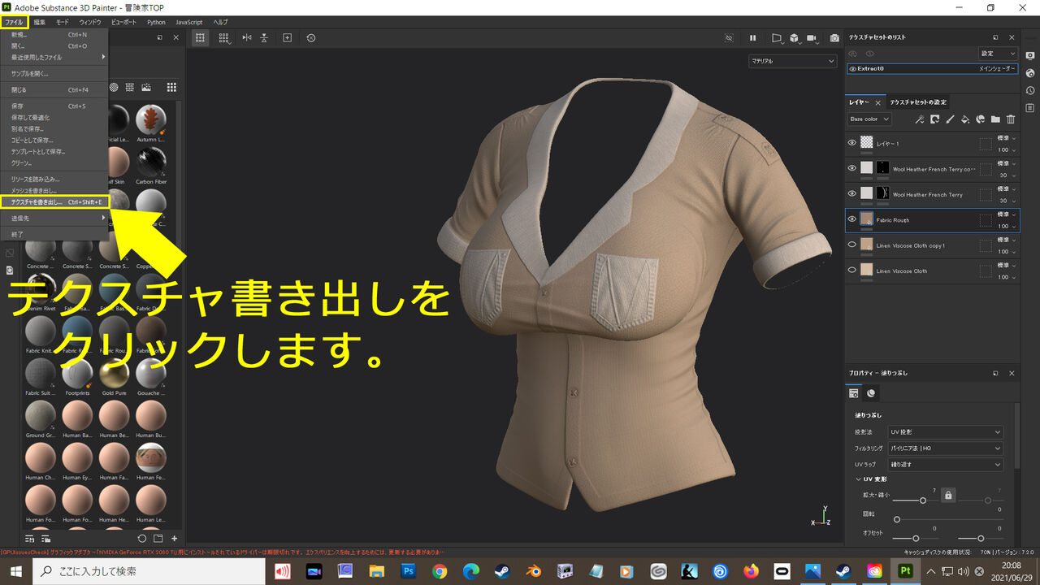Click the Windows Start button
Image resolution: width=1040 pixels, height=585 pixels.
point(16,571)
